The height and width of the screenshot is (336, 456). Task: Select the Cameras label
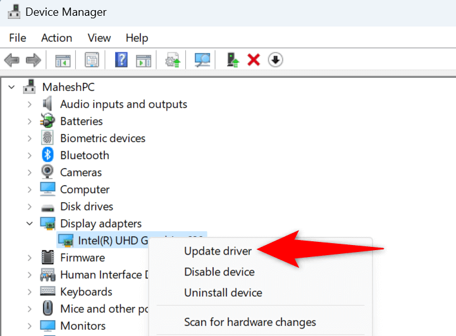[81, 172]
